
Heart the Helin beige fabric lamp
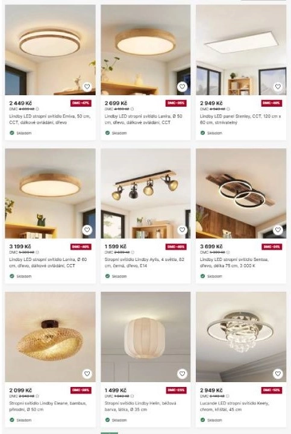pyautogui.click(x=183, y=374)
